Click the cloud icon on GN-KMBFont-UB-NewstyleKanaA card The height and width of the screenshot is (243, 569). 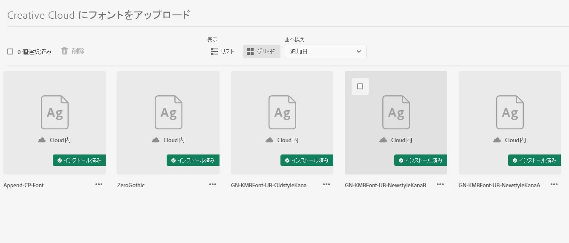click(497, 140)
